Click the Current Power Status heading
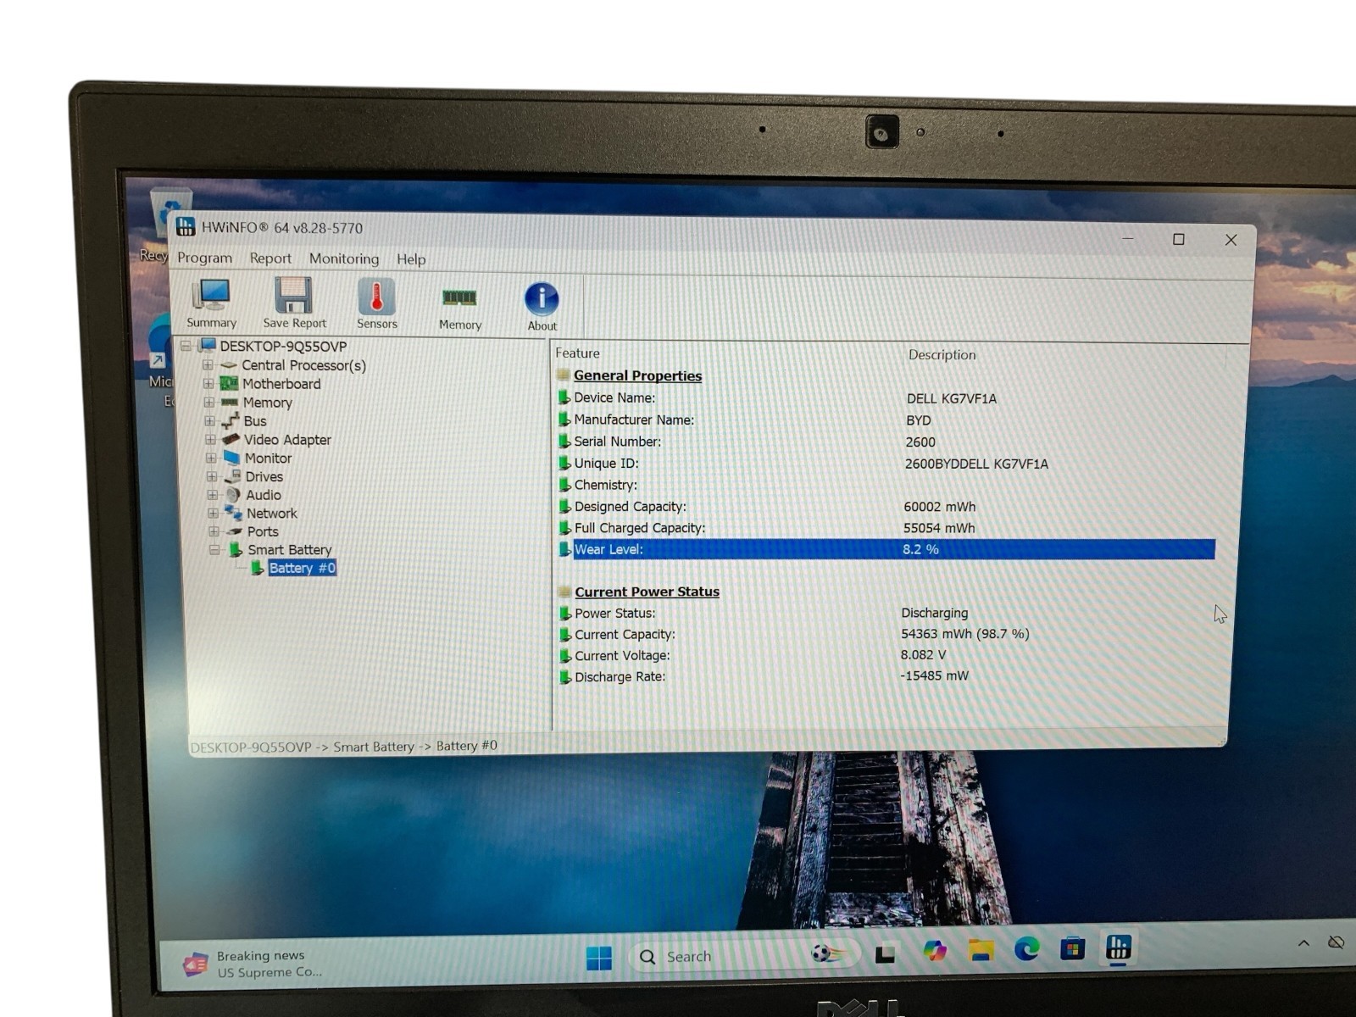1356x1017 pixels. pyautogui.click(x=647, y=592)
